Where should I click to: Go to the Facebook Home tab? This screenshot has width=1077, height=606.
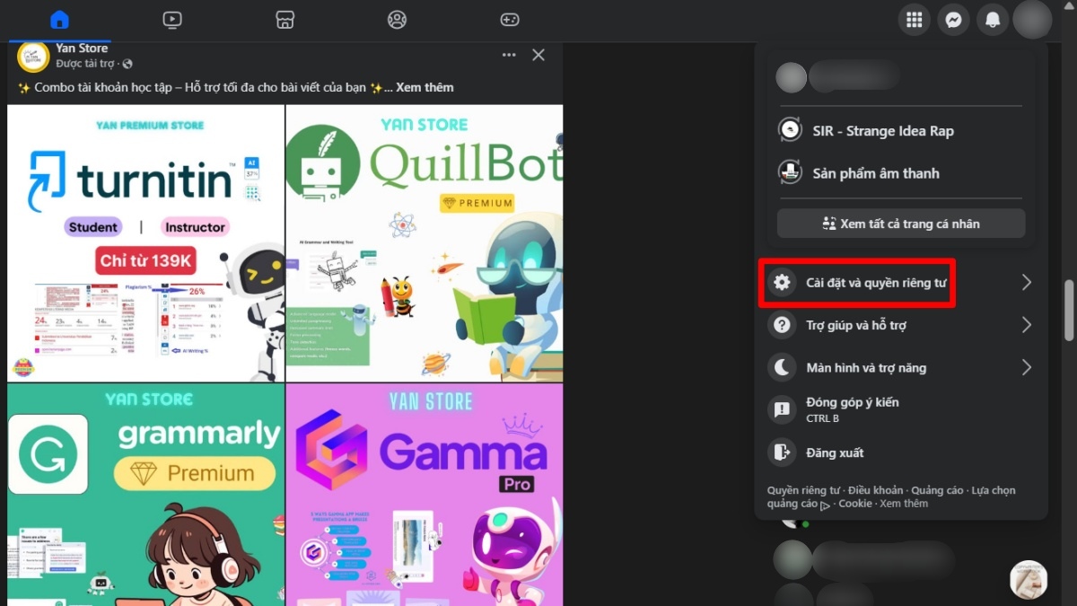[x=59, y=19]
